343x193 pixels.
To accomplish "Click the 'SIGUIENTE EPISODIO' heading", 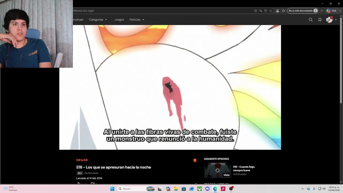I will point(217,159).
